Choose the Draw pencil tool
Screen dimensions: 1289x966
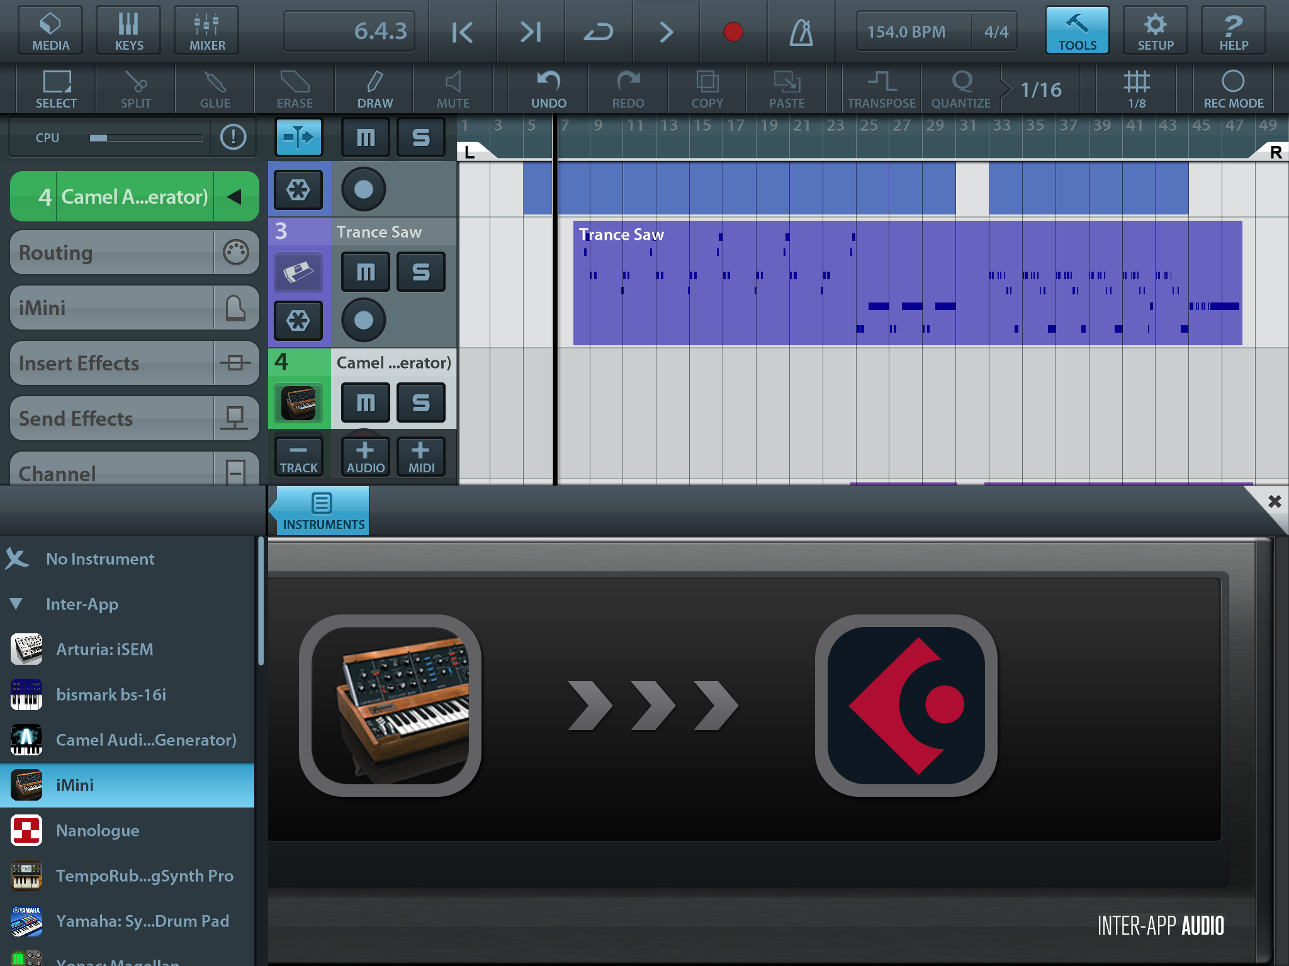point(375,89)
